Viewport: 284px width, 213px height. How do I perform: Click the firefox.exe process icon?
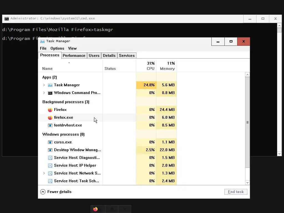50,118
